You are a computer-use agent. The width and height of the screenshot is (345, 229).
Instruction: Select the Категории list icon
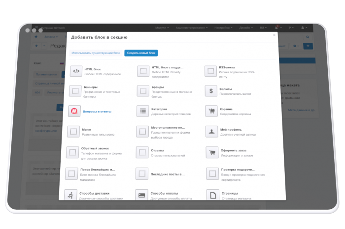click(143, 111)
